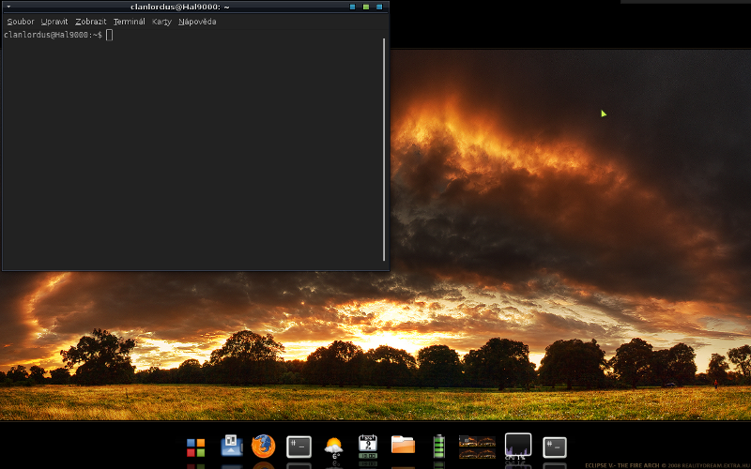751x469 pixels.
Task: Open the calendar clock applet in dock
Action: click(x=368, y=446)
